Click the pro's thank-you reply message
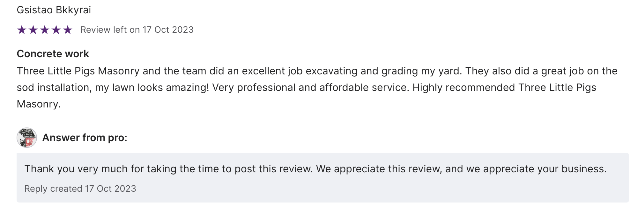The image size is (638, 213). (x=315, y=169)
